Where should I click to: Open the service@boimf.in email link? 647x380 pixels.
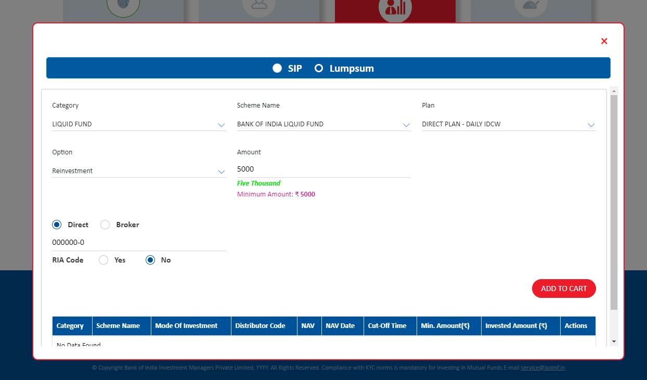pos(543,368)
